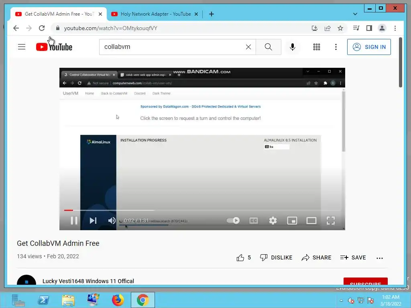Launch PowerShell from the taskbar
The image size is (411, 308).
pos(43,300)
